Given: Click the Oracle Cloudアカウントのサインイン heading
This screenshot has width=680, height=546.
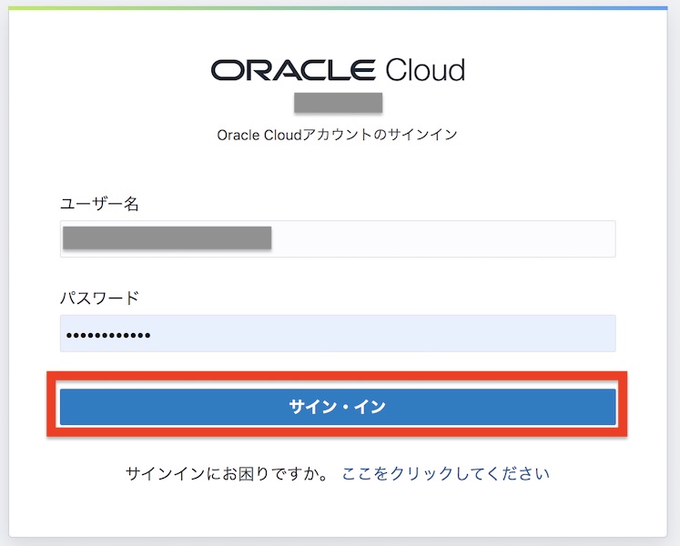Looking at the screenshot, I should [337, 135].
